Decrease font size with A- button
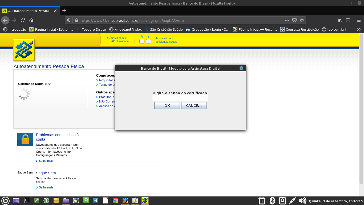The width and height of the screenshot is (364, 205). click(x=149, y=41)
